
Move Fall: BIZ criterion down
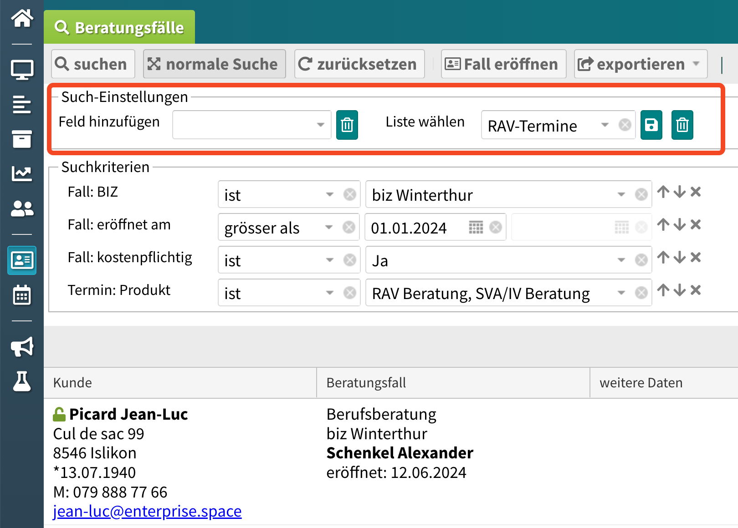pos(679,192)
